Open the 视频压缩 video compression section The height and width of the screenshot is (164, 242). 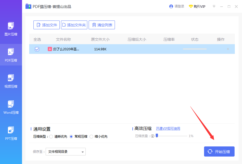click(x=11, y=81)
